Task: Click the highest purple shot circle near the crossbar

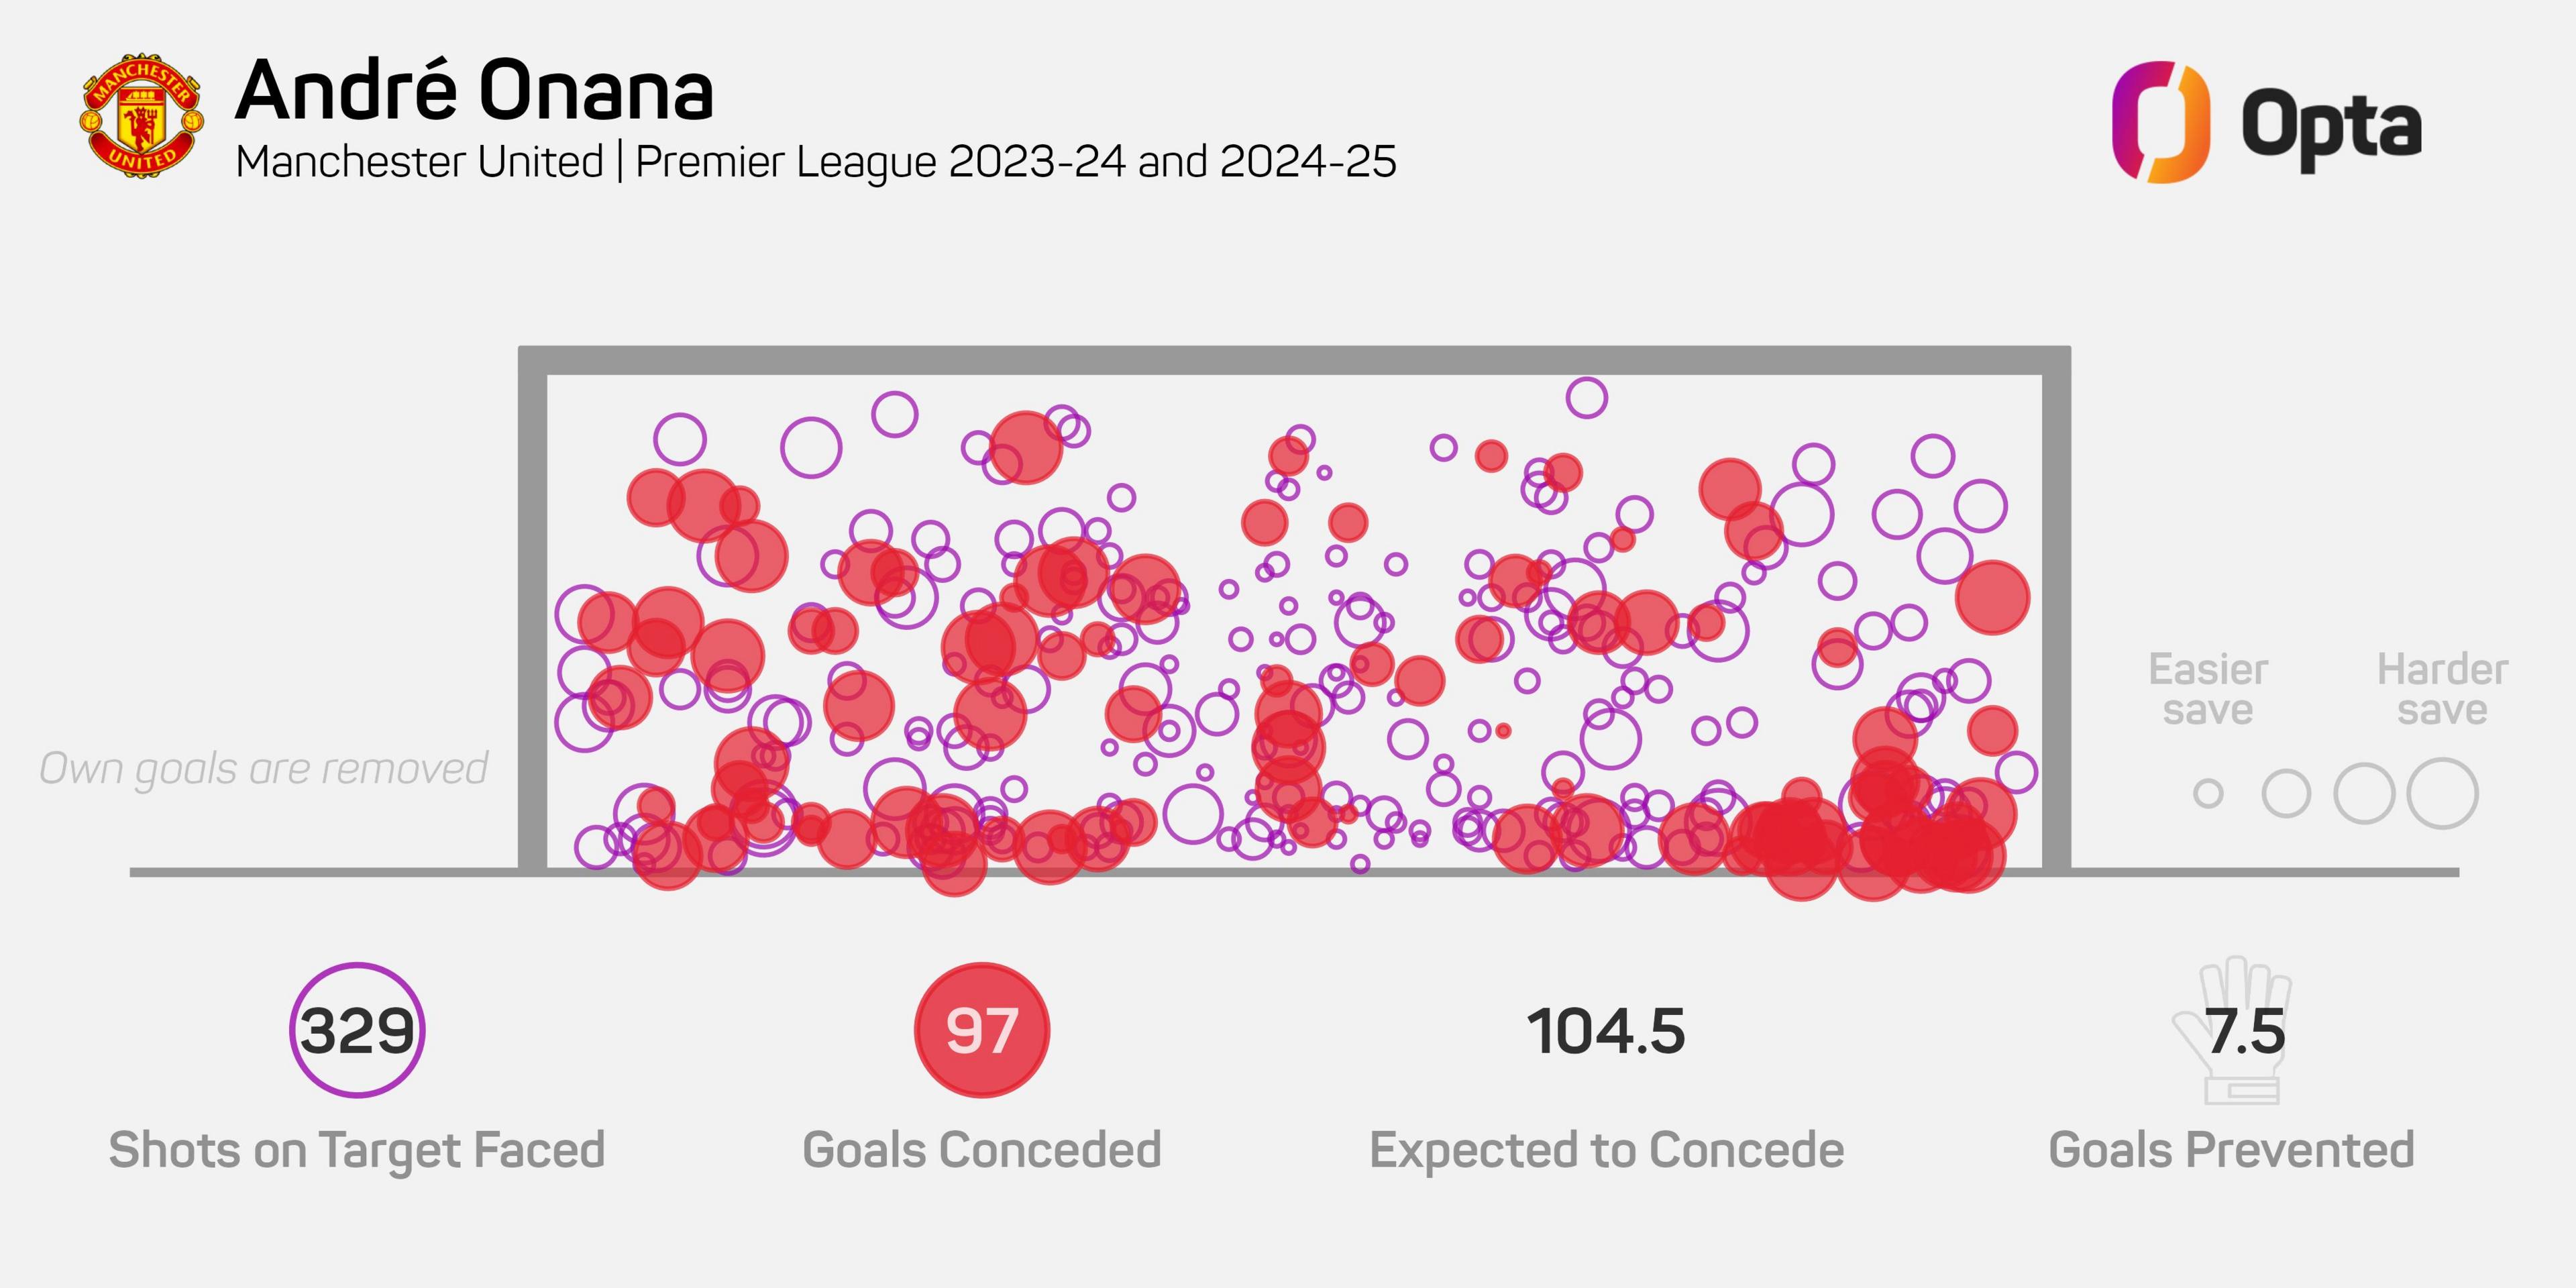Action: click(x=1586, y=397)
